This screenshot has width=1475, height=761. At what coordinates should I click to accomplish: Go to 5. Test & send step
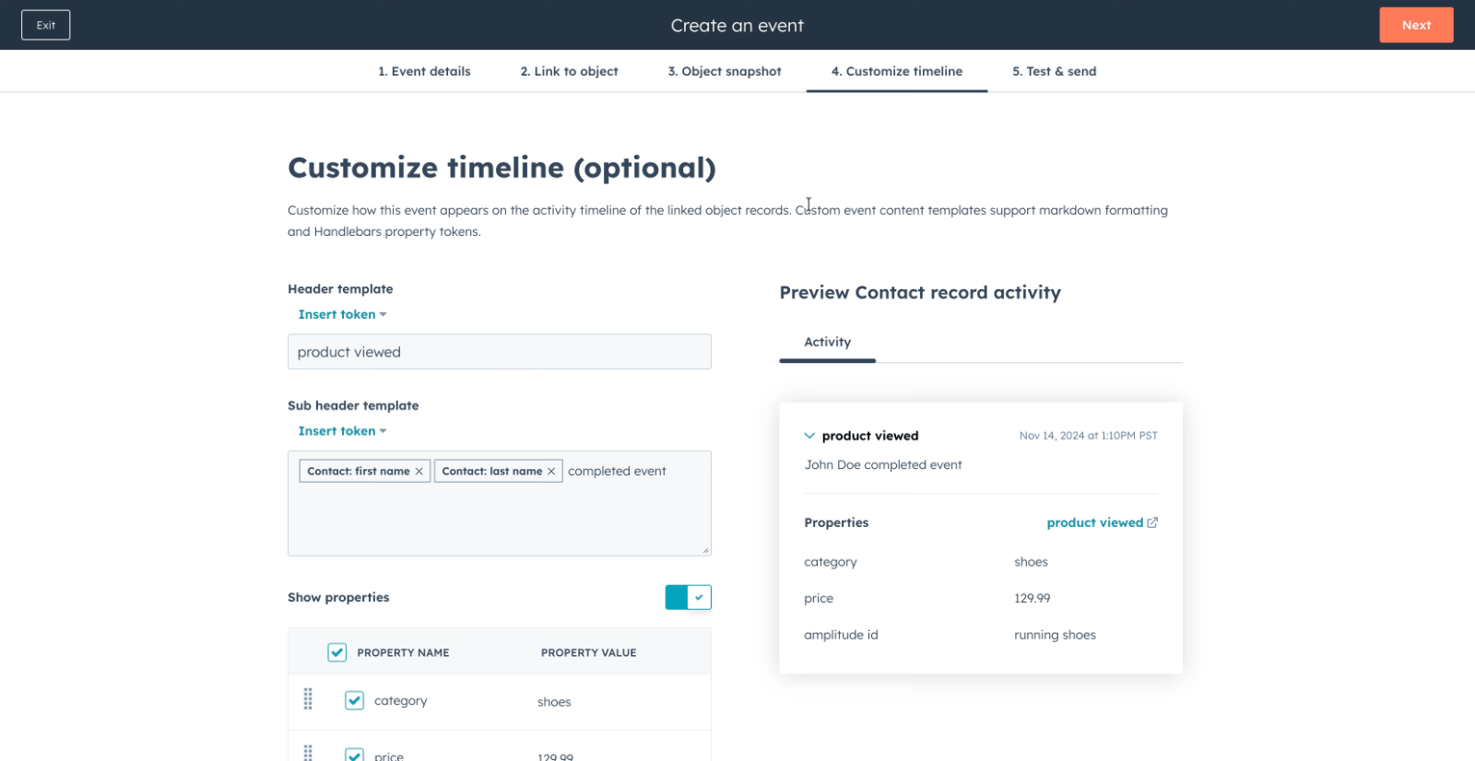1055,71
